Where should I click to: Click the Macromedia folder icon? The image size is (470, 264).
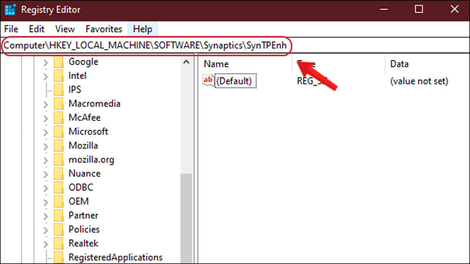[x=59, y=104]
